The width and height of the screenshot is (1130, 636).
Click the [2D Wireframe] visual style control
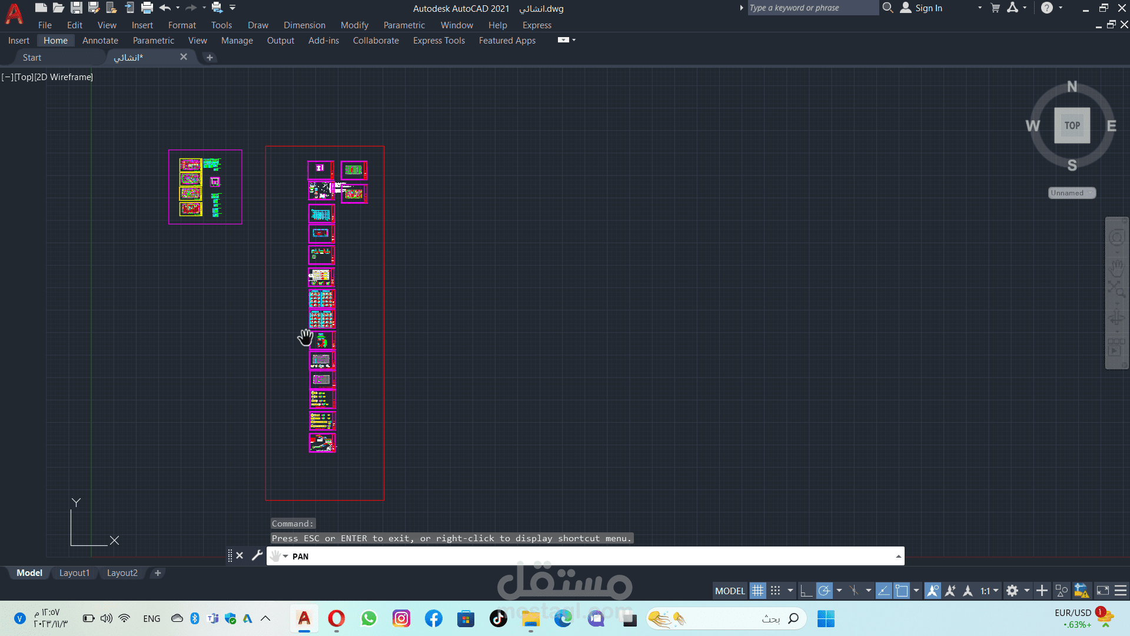coord(64,77)
